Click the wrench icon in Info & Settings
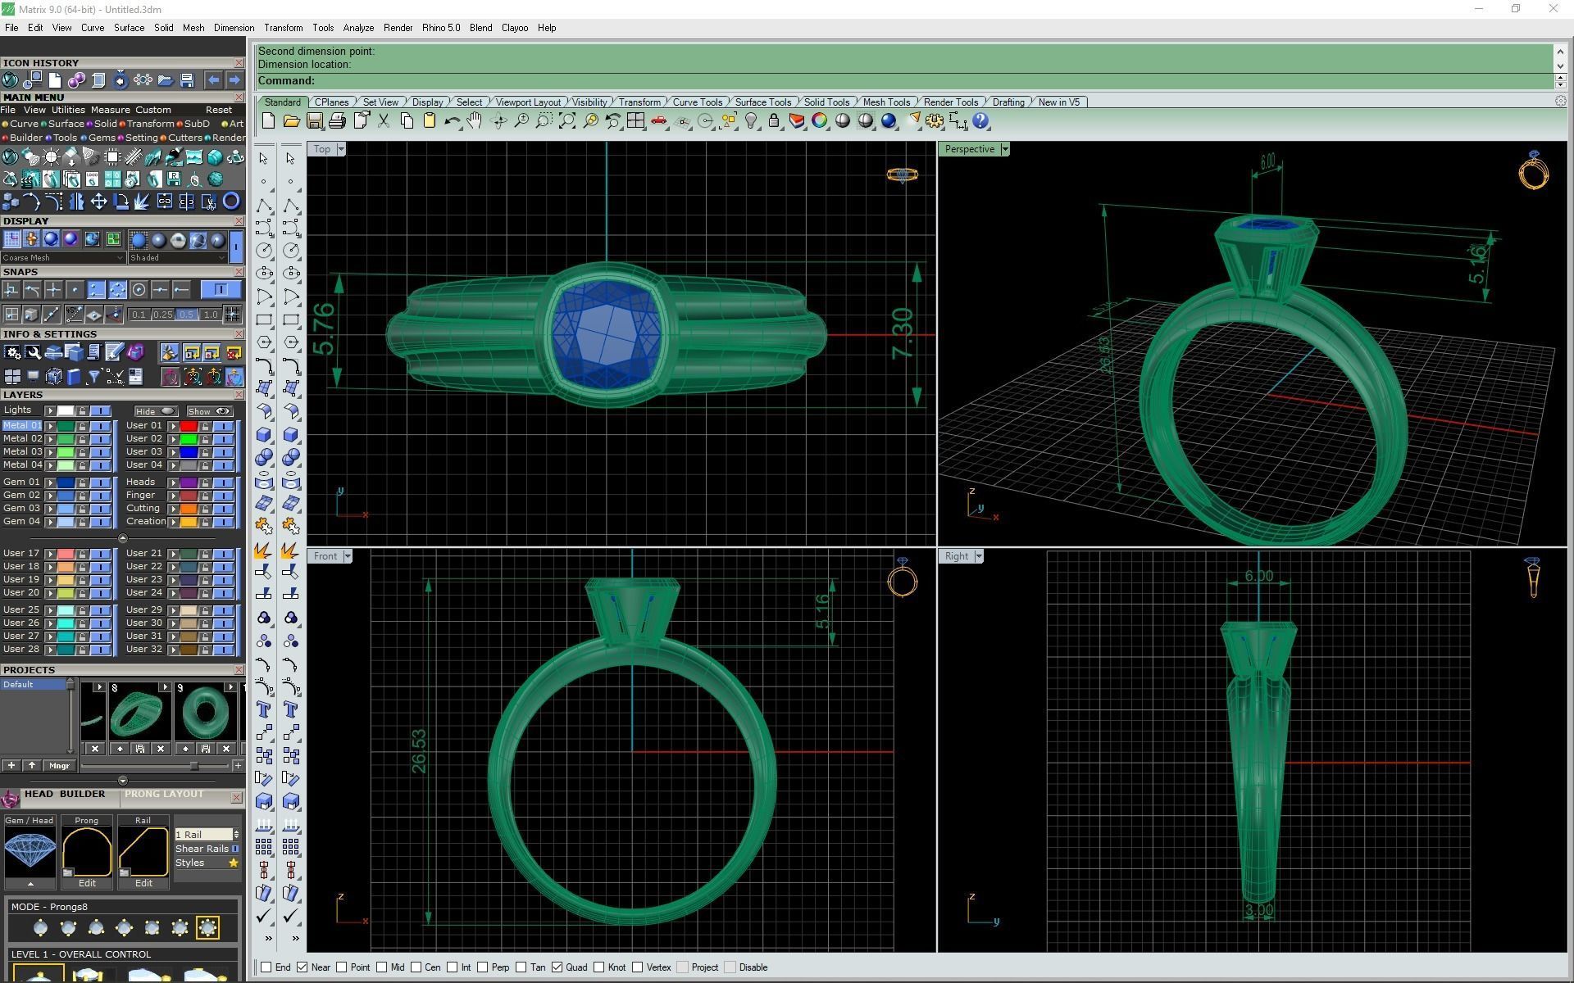This screenshot has height=983, width=1574. point(33,352)
